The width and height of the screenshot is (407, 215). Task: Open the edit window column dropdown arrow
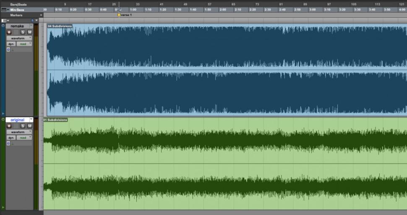(x=37, y=20)
